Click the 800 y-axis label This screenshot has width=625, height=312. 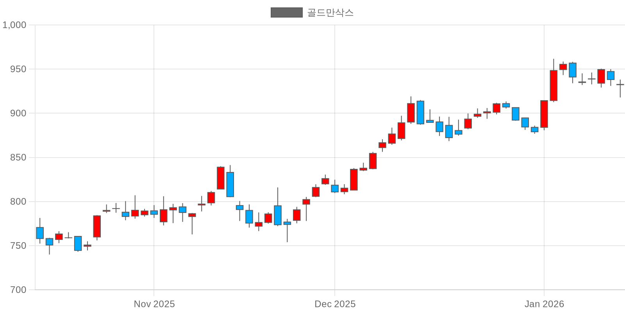click(18, 202)
